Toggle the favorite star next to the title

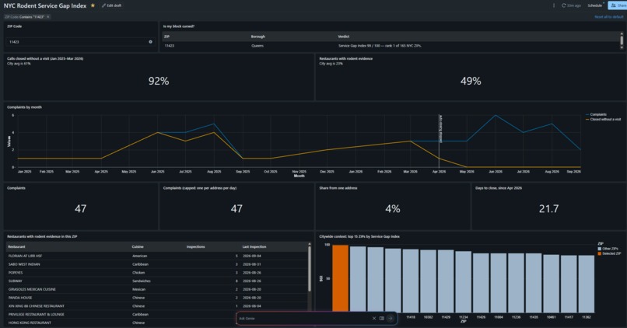(x=93, y=5)
